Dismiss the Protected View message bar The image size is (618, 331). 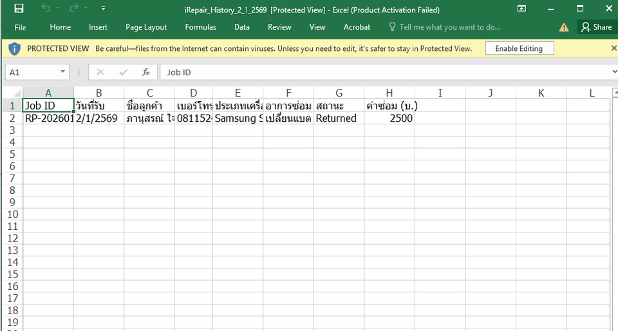pos(613,48)
